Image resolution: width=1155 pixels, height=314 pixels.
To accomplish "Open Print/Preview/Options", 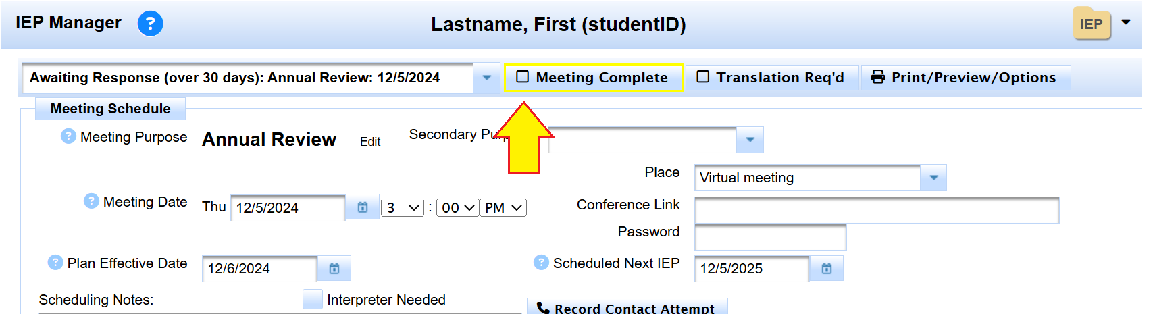I will 966,78.
